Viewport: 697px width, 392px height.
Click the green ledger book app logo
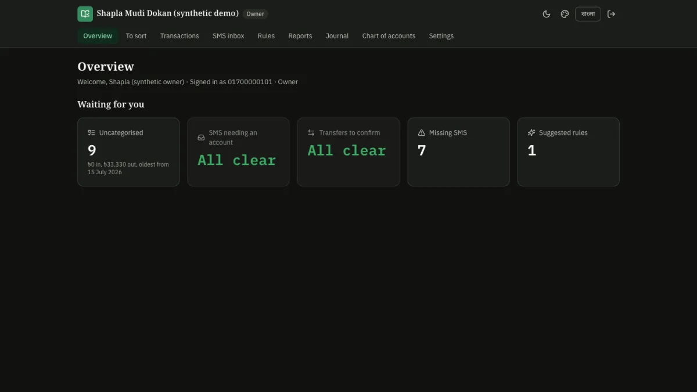click(x=85, y=14)
